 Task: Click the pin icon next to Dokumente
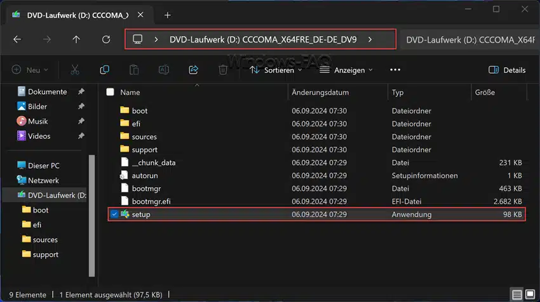(x=81, y=91)
